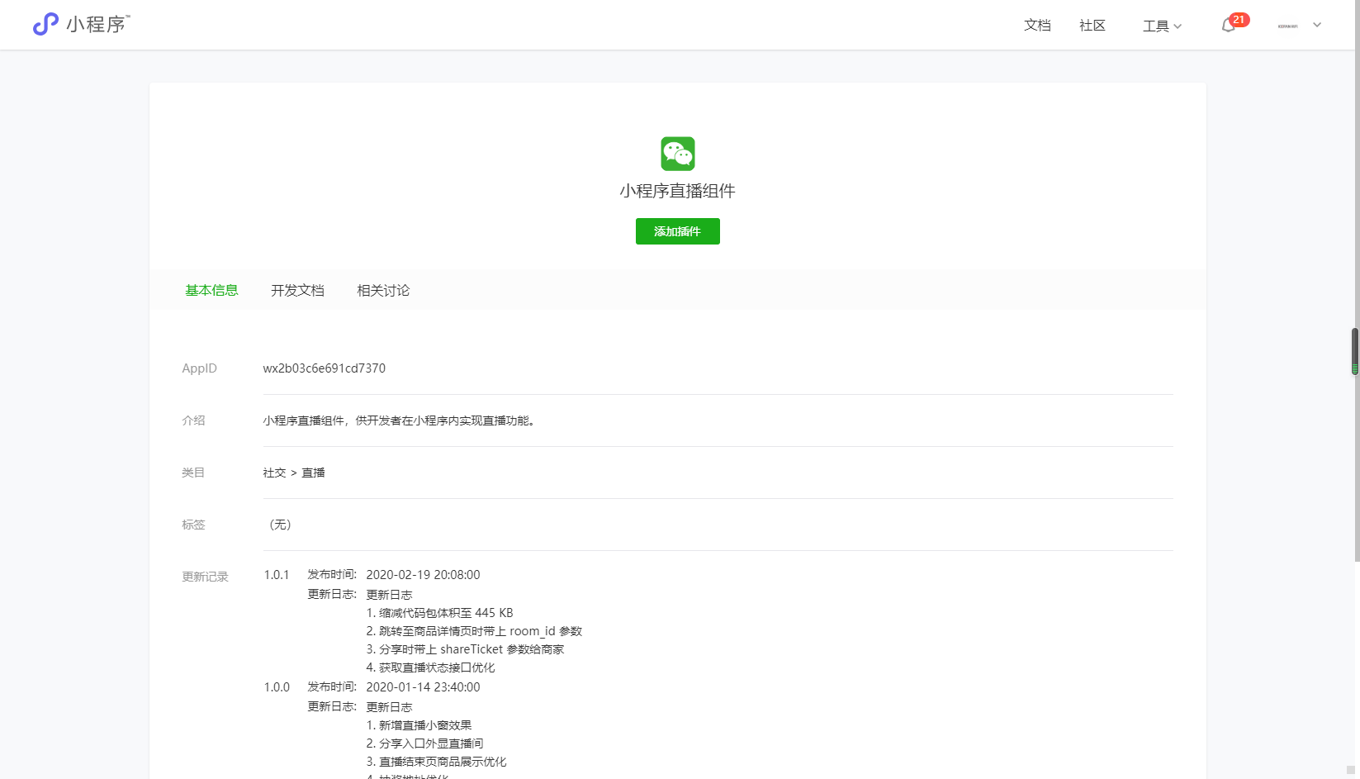Click the 社交 > 直播 category text
This screenshot has height=779, width=1360.
(294, 473)
